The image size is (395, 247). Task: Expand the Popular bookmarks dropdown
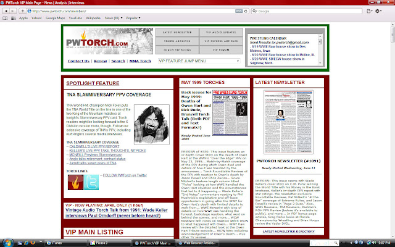pyautogui.click(x=133, y=18)
